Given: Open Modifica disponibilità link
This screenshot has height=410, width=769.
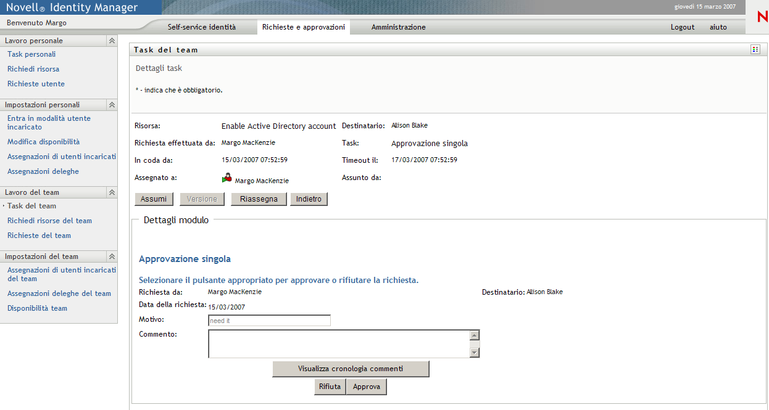Looking at the screenshot, I should click(x=43, y=142).
